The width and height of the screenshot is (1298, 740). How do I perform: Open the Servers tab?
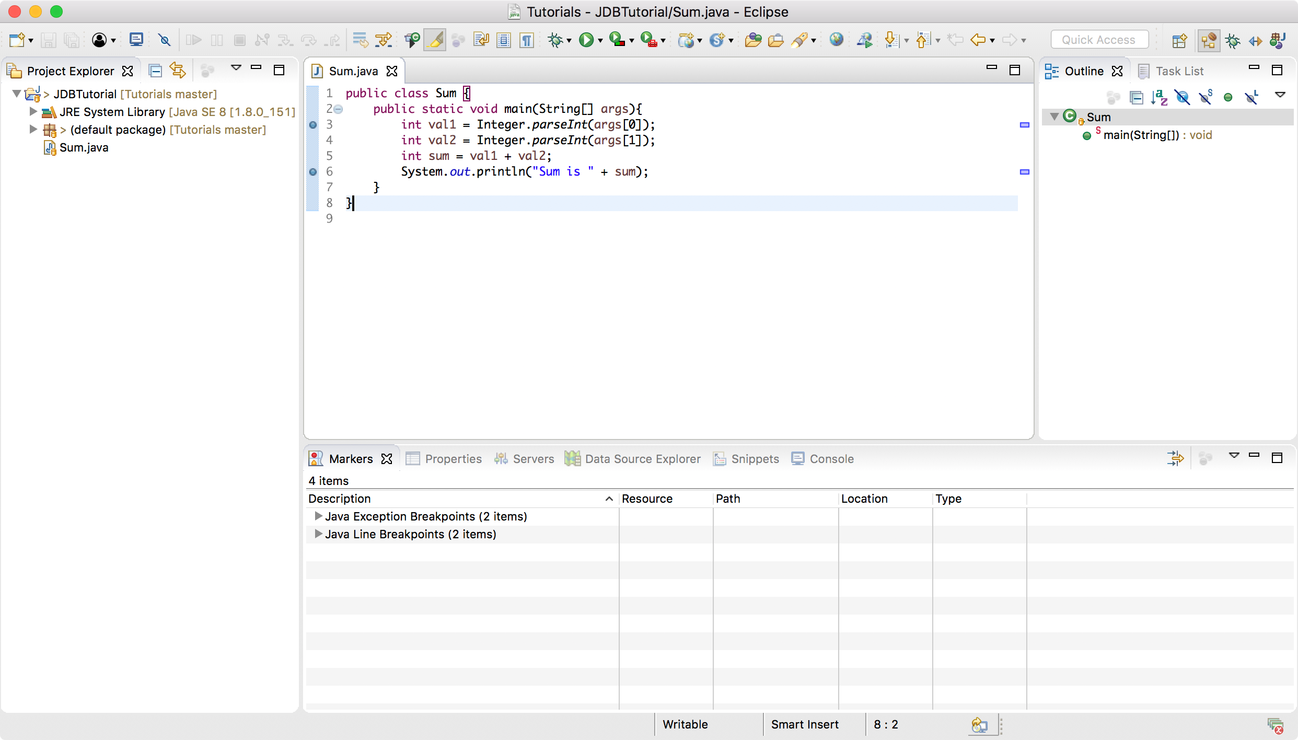(524, 459)
